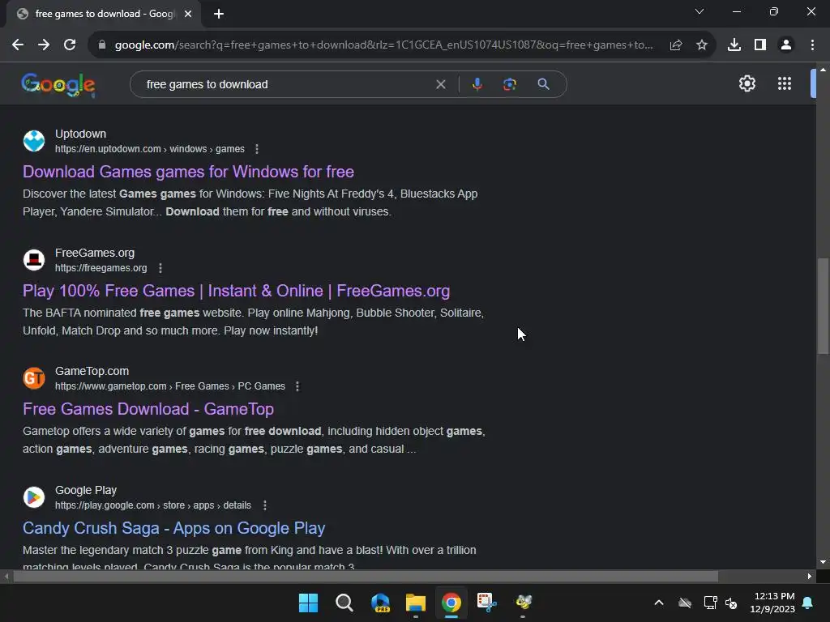Viewport: 830px width, 622px height.
Task: Click the address bar URL
Action: point(383,45)
